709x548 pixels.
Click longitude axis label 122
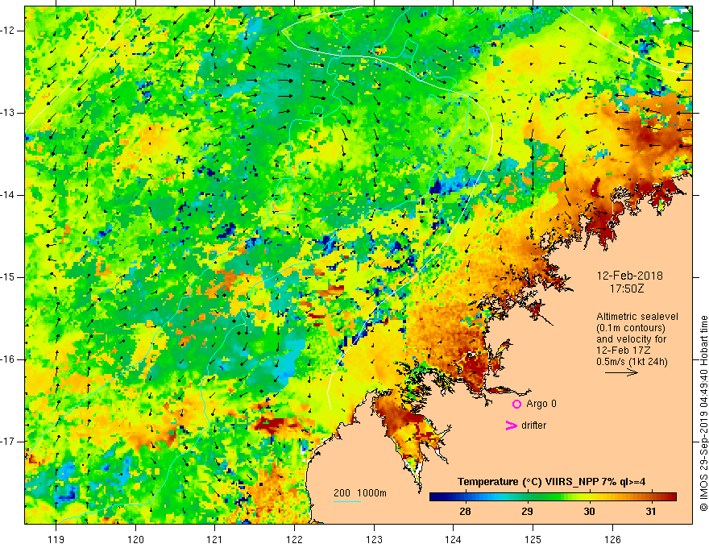coord(294,539)
